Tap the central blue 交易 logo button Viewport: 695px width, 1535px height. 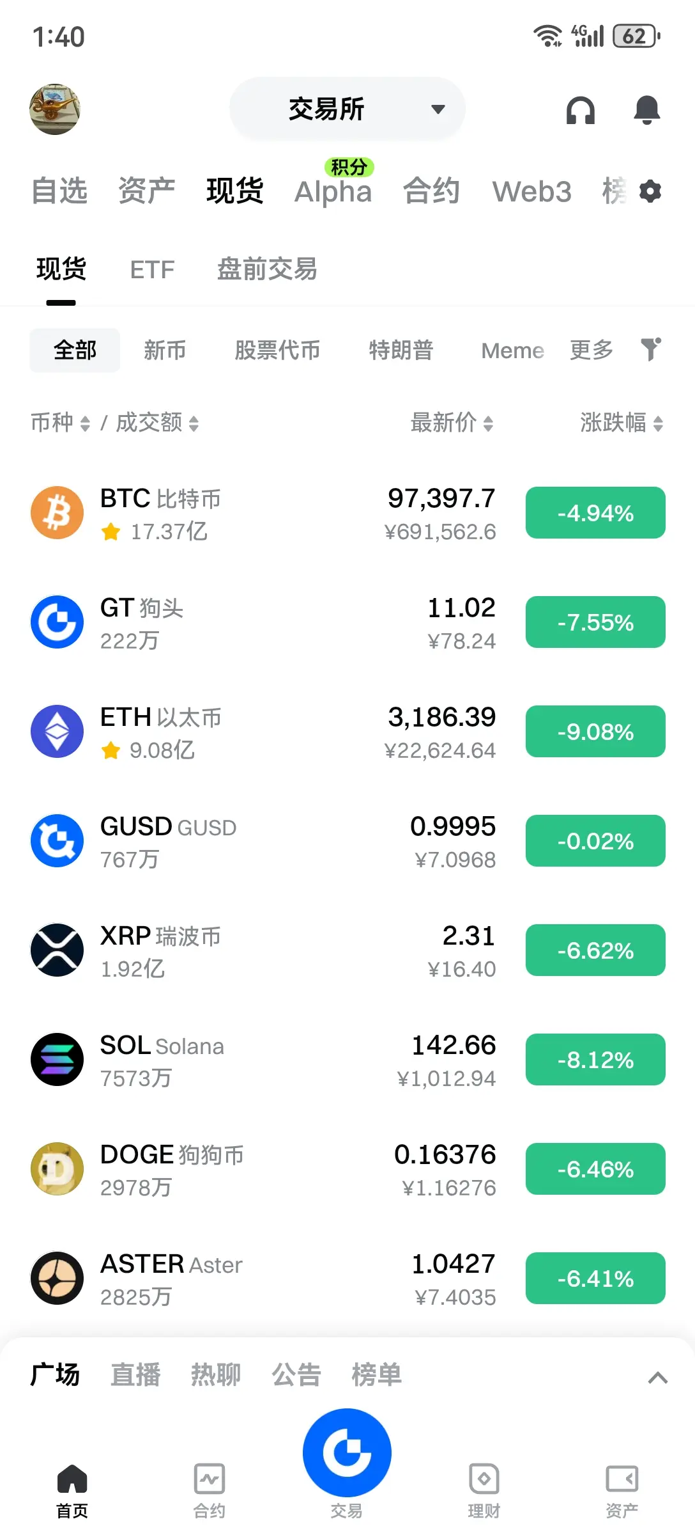pos(347,1452)
